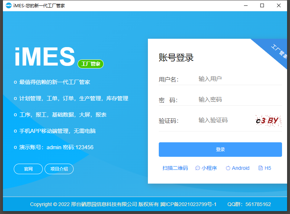Open the Android link
Screen dimensions: 290x214
[x=238, y=168]
